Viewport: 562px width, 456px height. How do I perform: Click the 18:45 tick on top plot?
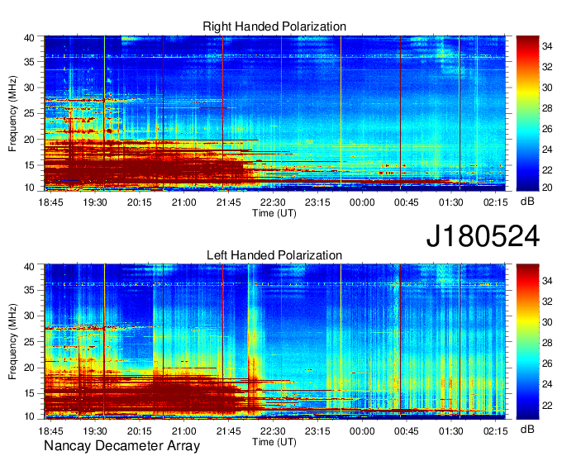(50, 202)
